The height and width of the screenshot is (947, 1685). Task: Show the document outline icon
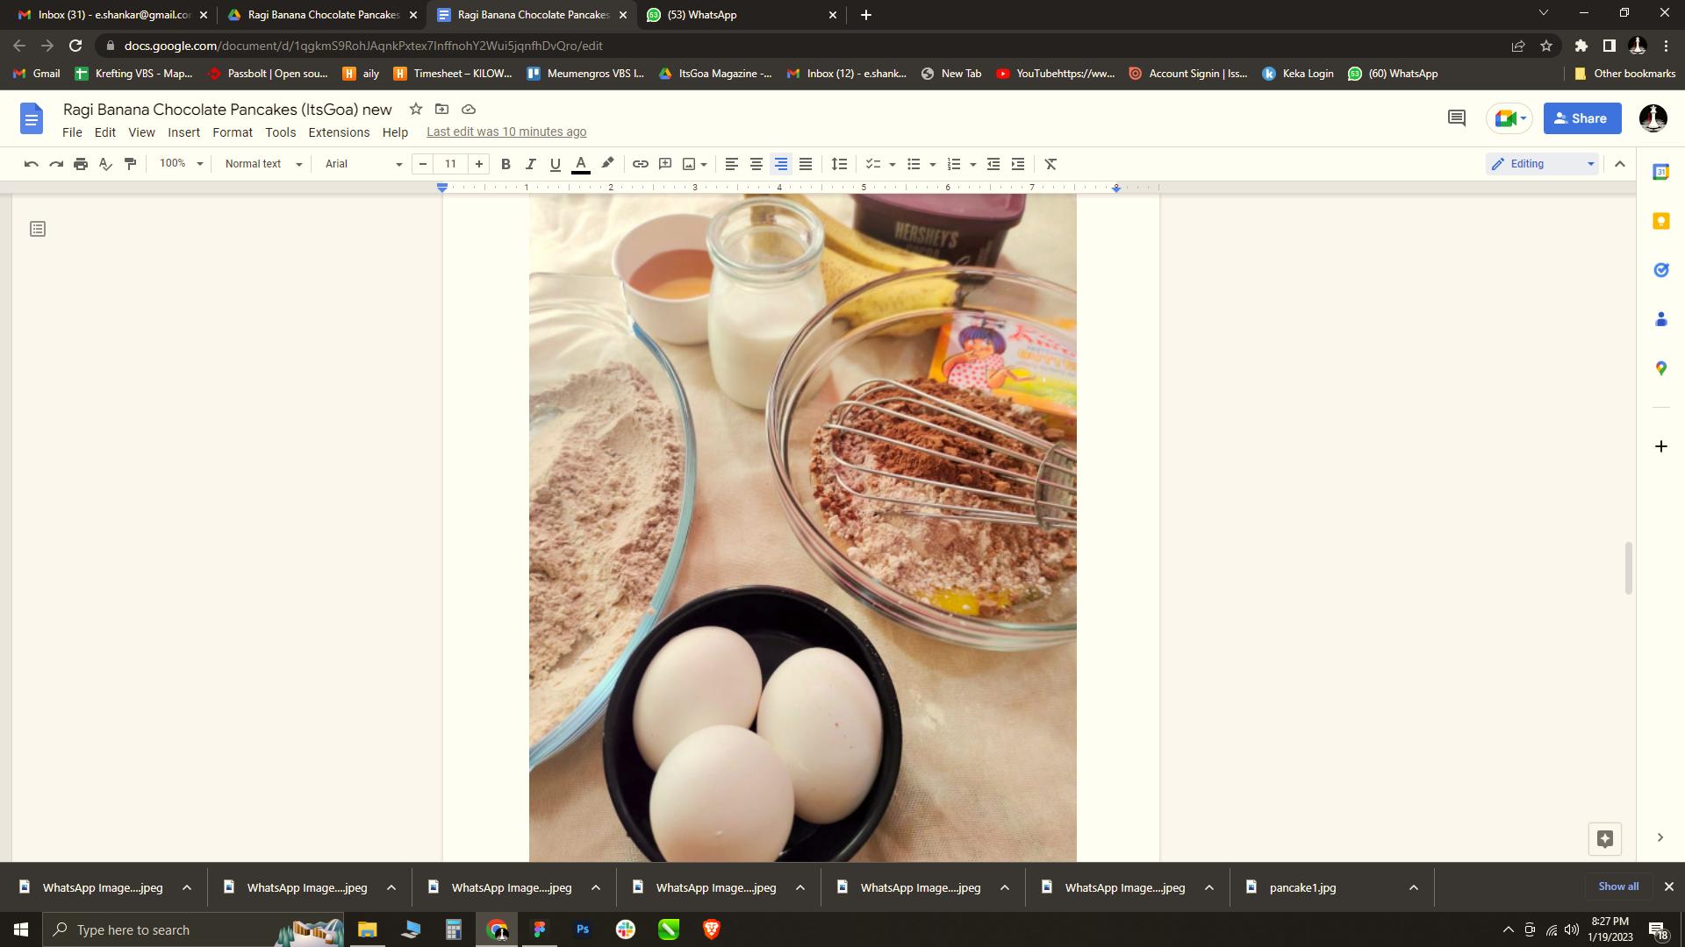point(38,229)
